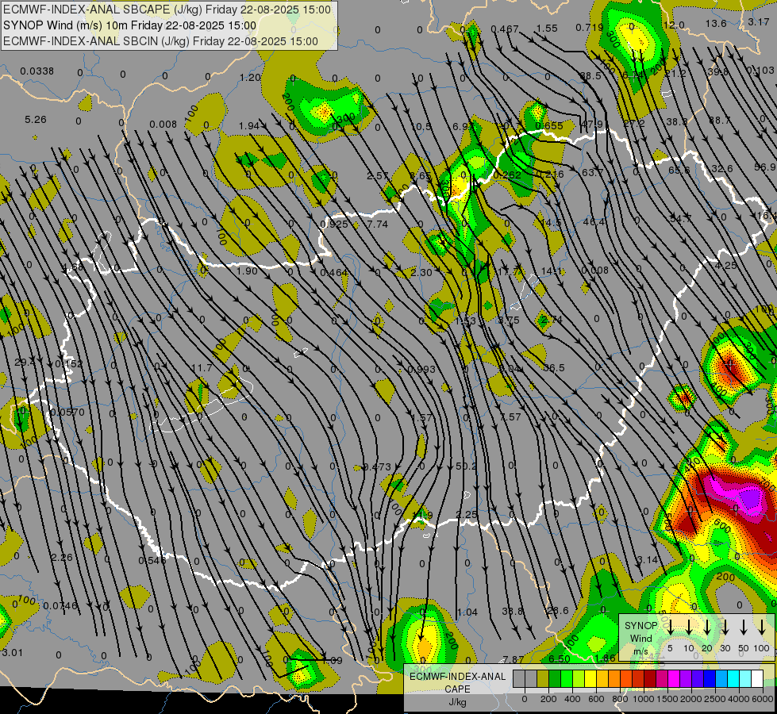This screenshot has height=714, width=777.
Task: Click the 2.25 value on the map
Action: tap(467, 514)
